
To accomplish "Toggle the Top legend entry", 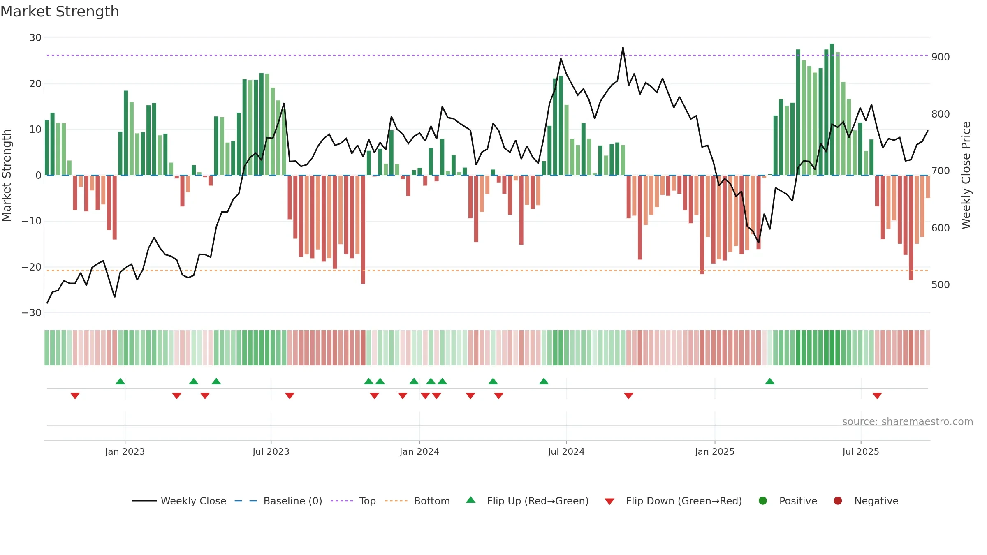I will (353, 501).
